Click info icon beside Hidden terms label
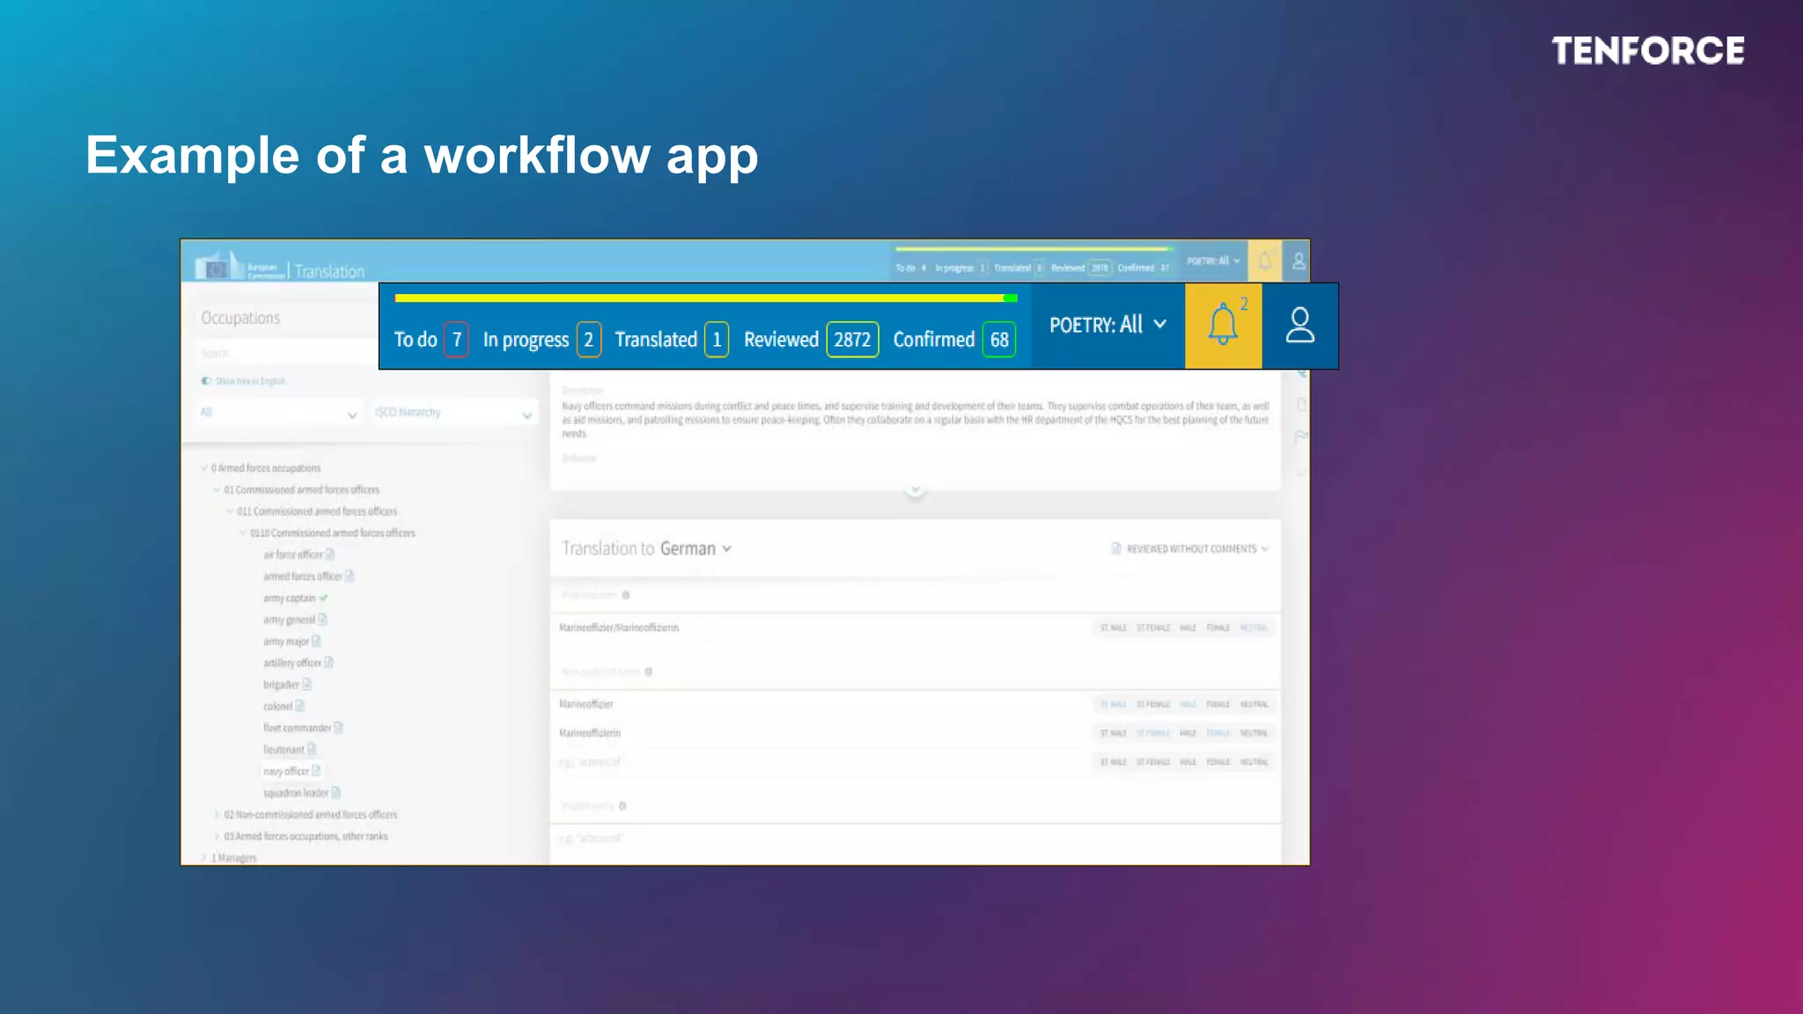Image resolution: width=1803 pixels, height=1014 pixels. click(622, 806)
